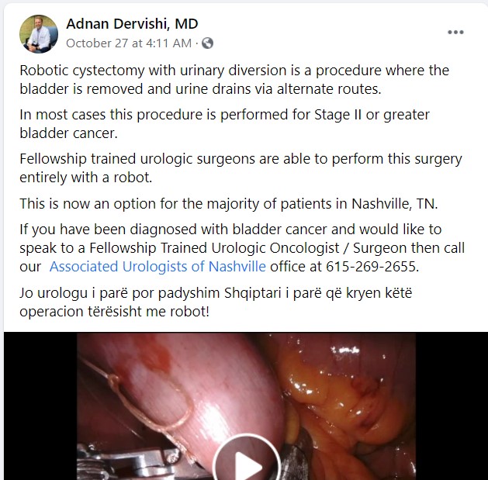Screen dimensions: 488x480
Task: Click the paragraph starting 'Robotic cystectomy with'
Action: click(x=234, y=80)
